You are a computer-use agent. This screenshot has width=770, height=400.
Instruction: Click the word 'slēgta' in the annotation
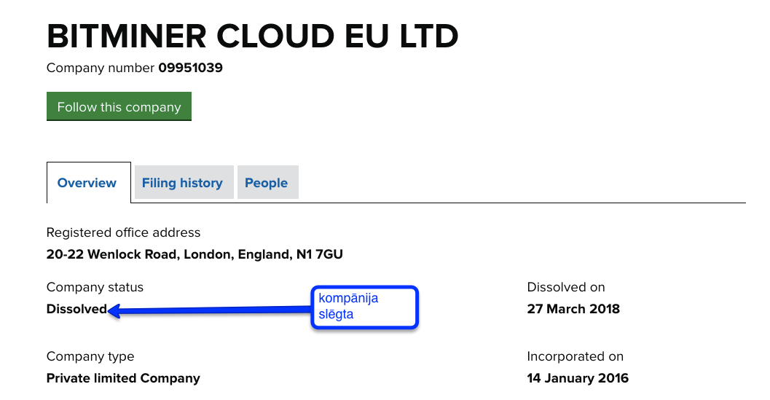(x=336, y=315)
